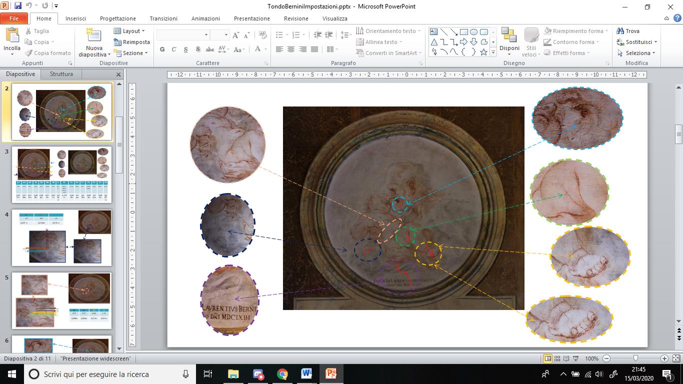Viewport: 683px width, 384px height.
Task: Increase the list indent level
Action: [x=328, y=35]
